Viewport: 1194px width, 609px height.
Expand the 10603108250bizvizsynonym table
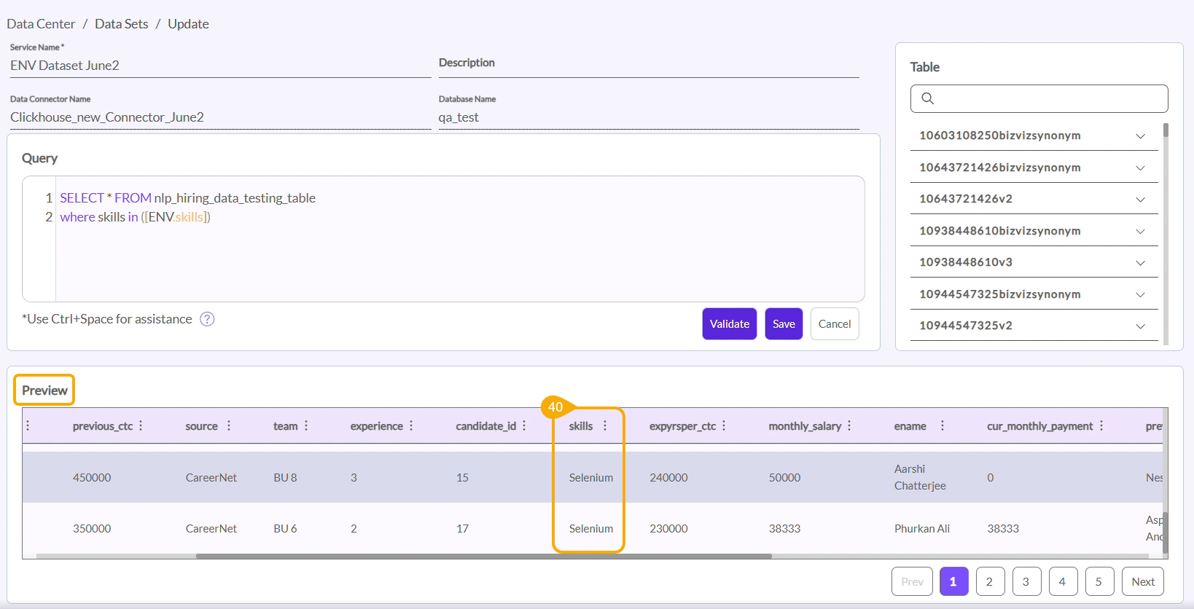tap(1140, 136)
